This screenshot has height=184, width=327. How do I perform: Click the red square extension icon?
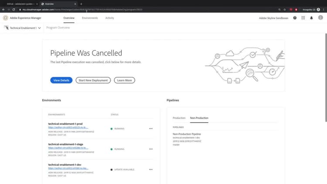click(296, 10)
